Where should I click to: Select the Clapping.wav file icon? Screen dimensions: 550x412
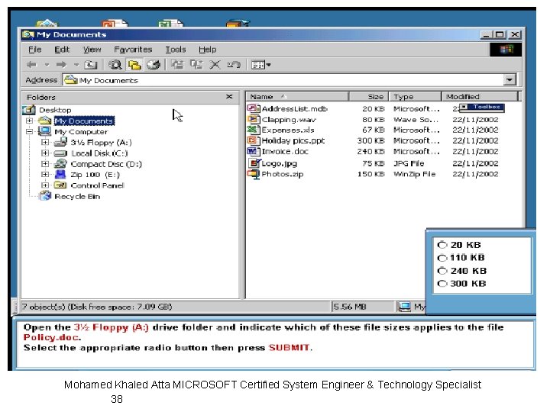(x=254, y=119)
